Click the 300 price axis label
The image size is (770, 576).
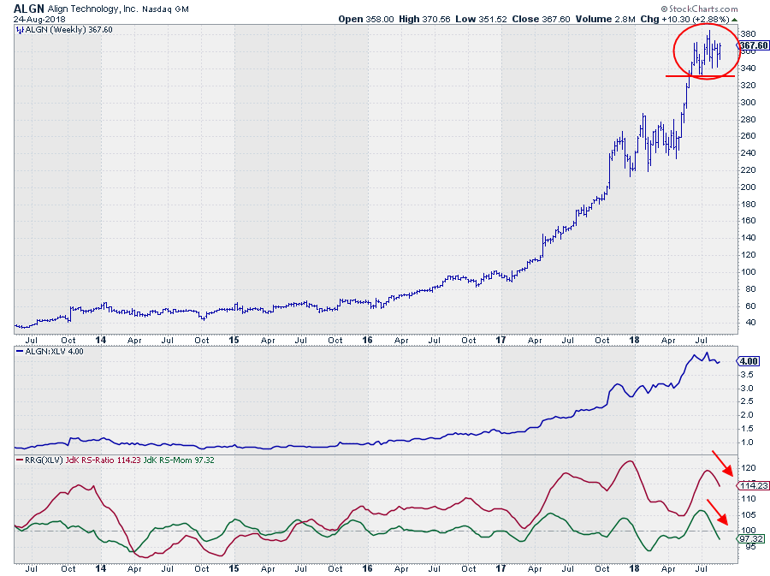click(748, 103)
